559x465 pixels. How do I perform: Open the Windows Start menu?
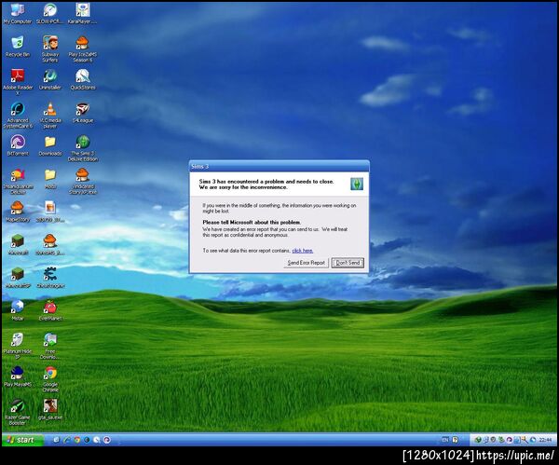22,440
